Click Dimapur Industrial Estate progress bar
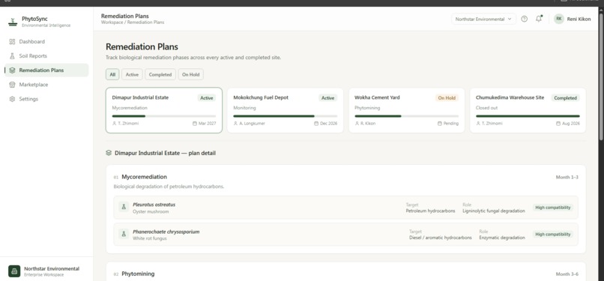 click(x=164, y=116)
